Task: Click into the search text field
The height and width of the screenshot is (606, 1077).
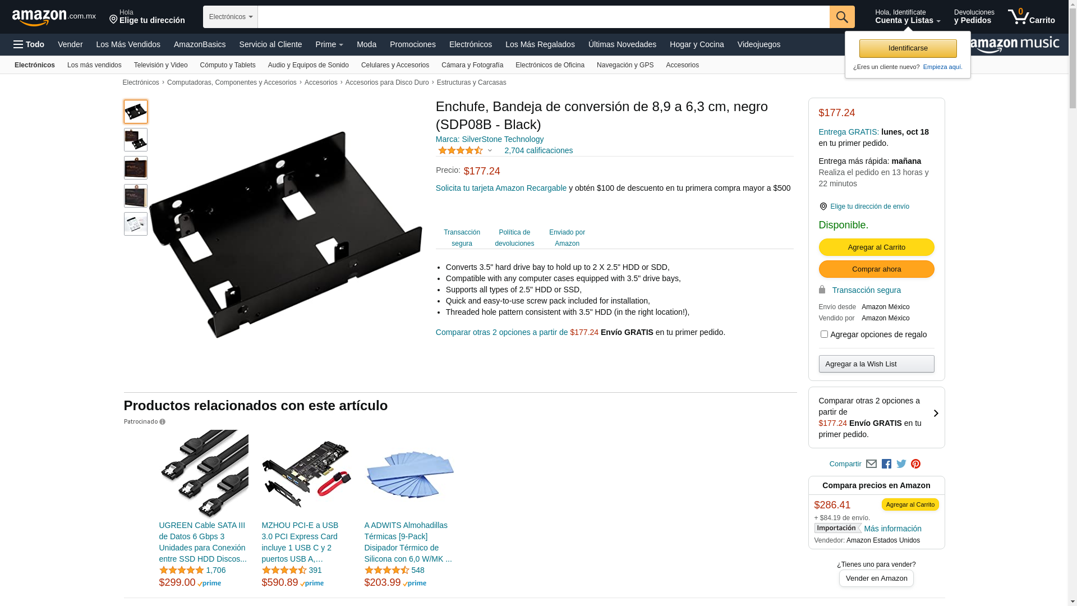Action: (x=544, y=17)
